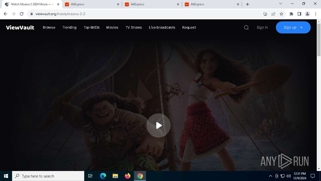This screenshot has height=181, width=321.
Task: Open Chrome profile avatar
Action: click(307, 14)
